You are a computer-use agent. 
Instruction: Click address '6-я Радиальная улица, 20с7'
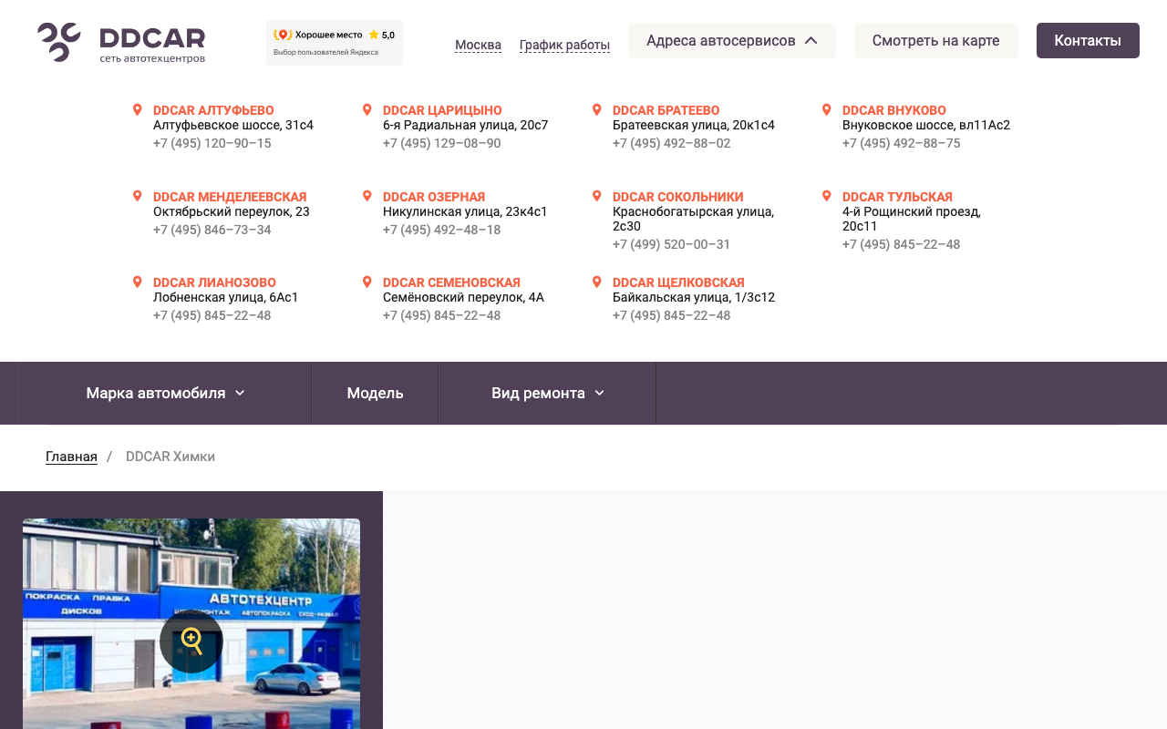click(x=466, y=125)
